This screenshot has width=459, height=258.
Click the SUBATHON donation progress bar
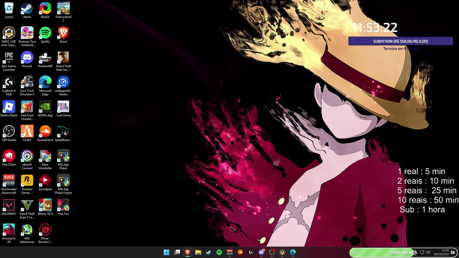click(401, 41)
